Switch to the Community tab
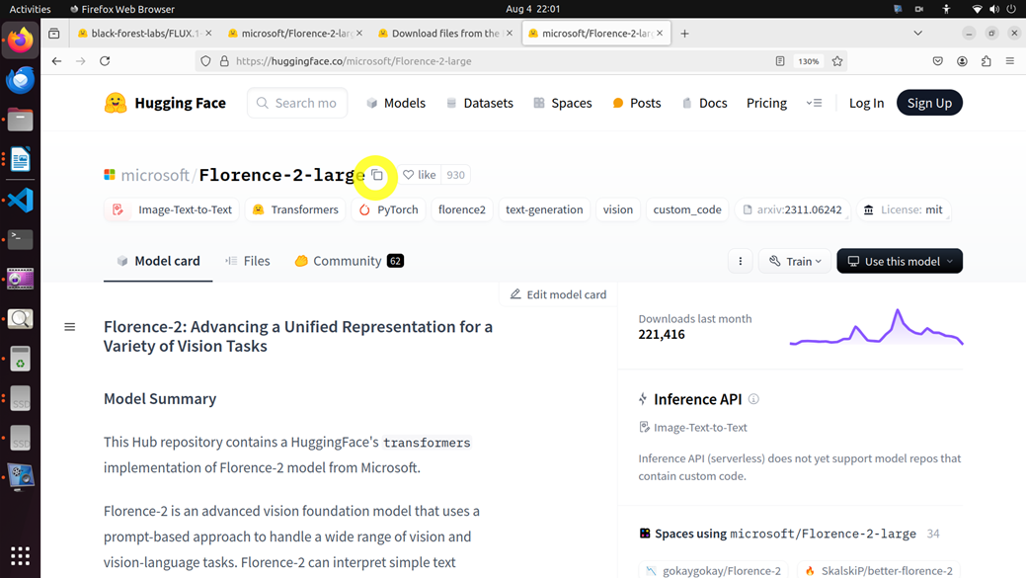Image resolution: width=1026 pixels, height=578 pixels. pos(349,261)
